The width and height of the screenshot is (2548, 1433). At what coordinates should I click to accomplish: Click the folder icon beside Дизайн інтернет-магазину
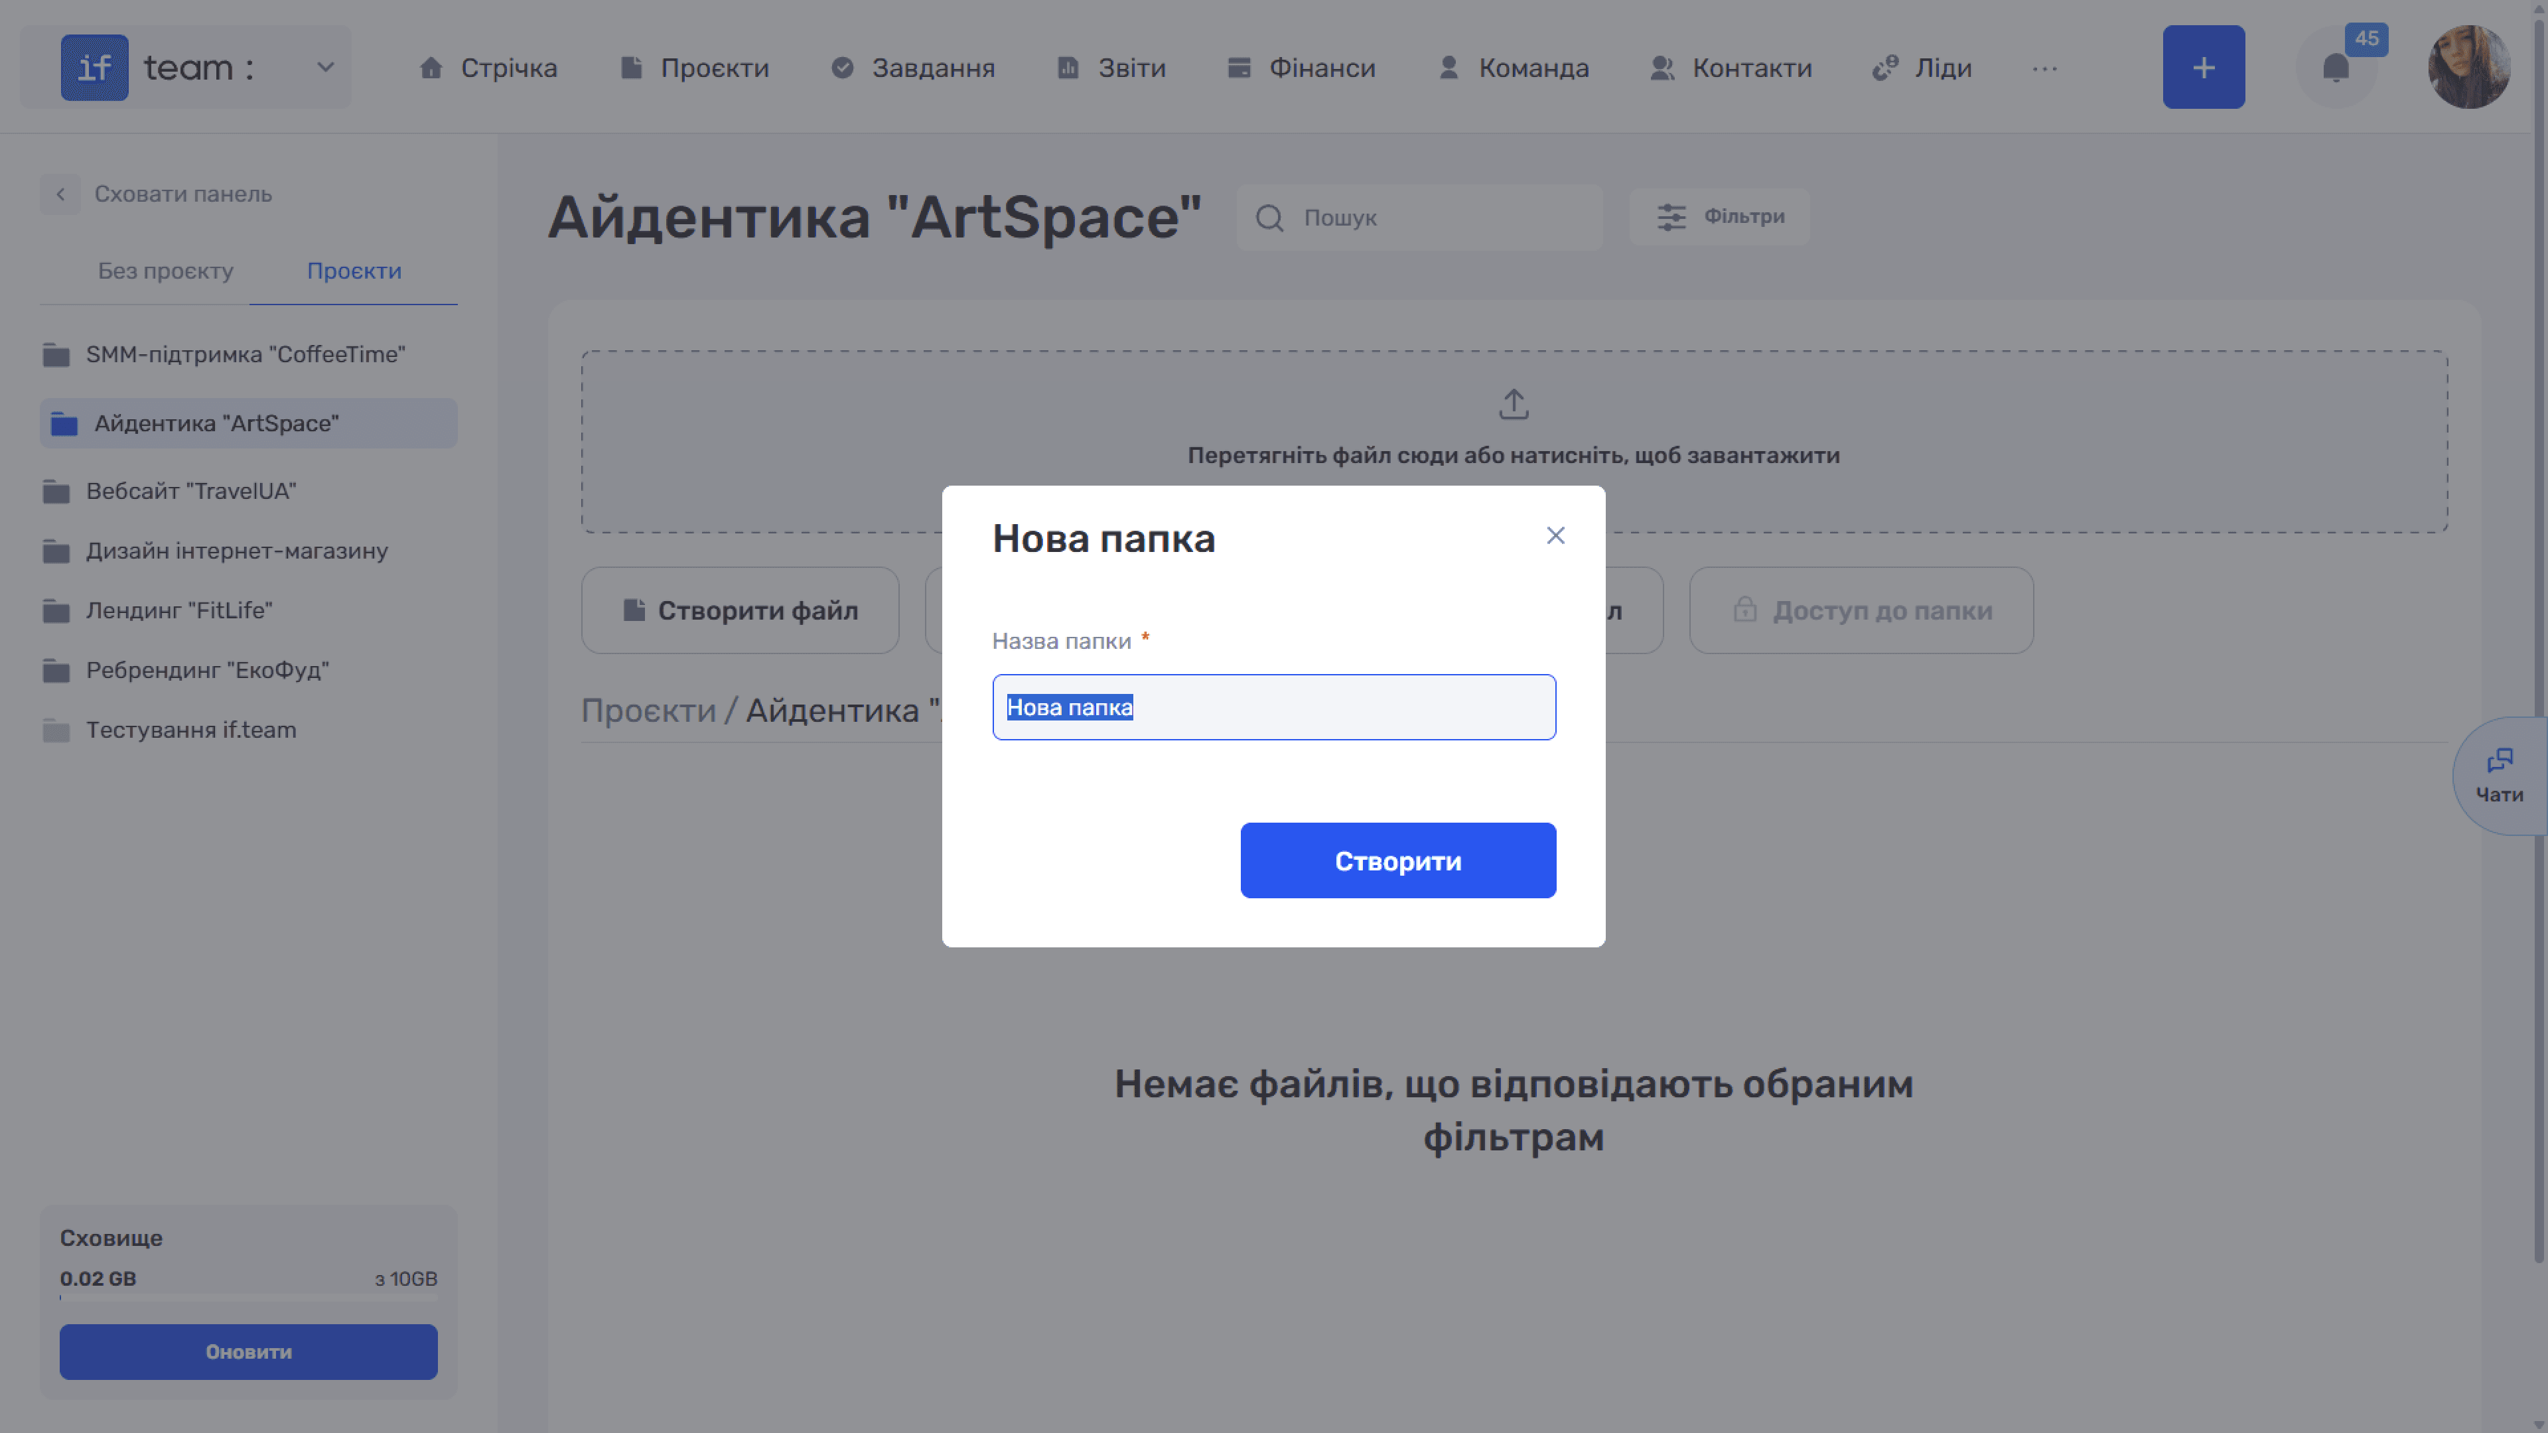click(x=56, y=552)
